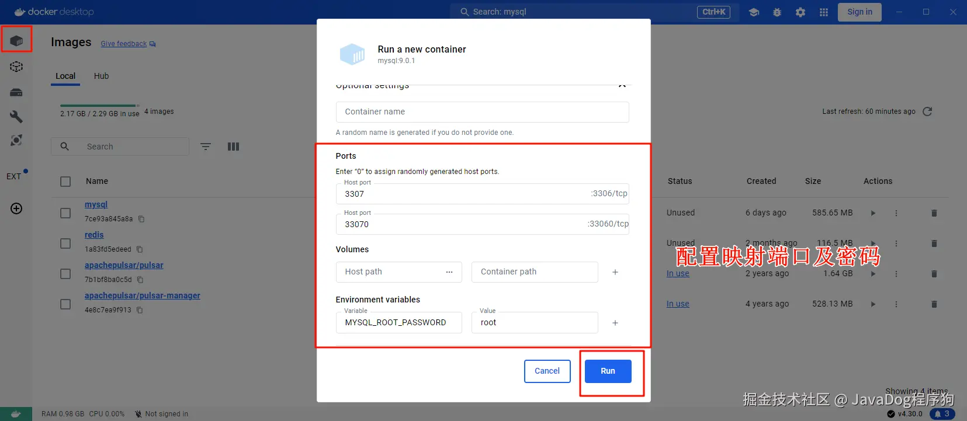The image size is (967, 421).
Task: Open the column display options icon
Action: (x=234, y=147)
